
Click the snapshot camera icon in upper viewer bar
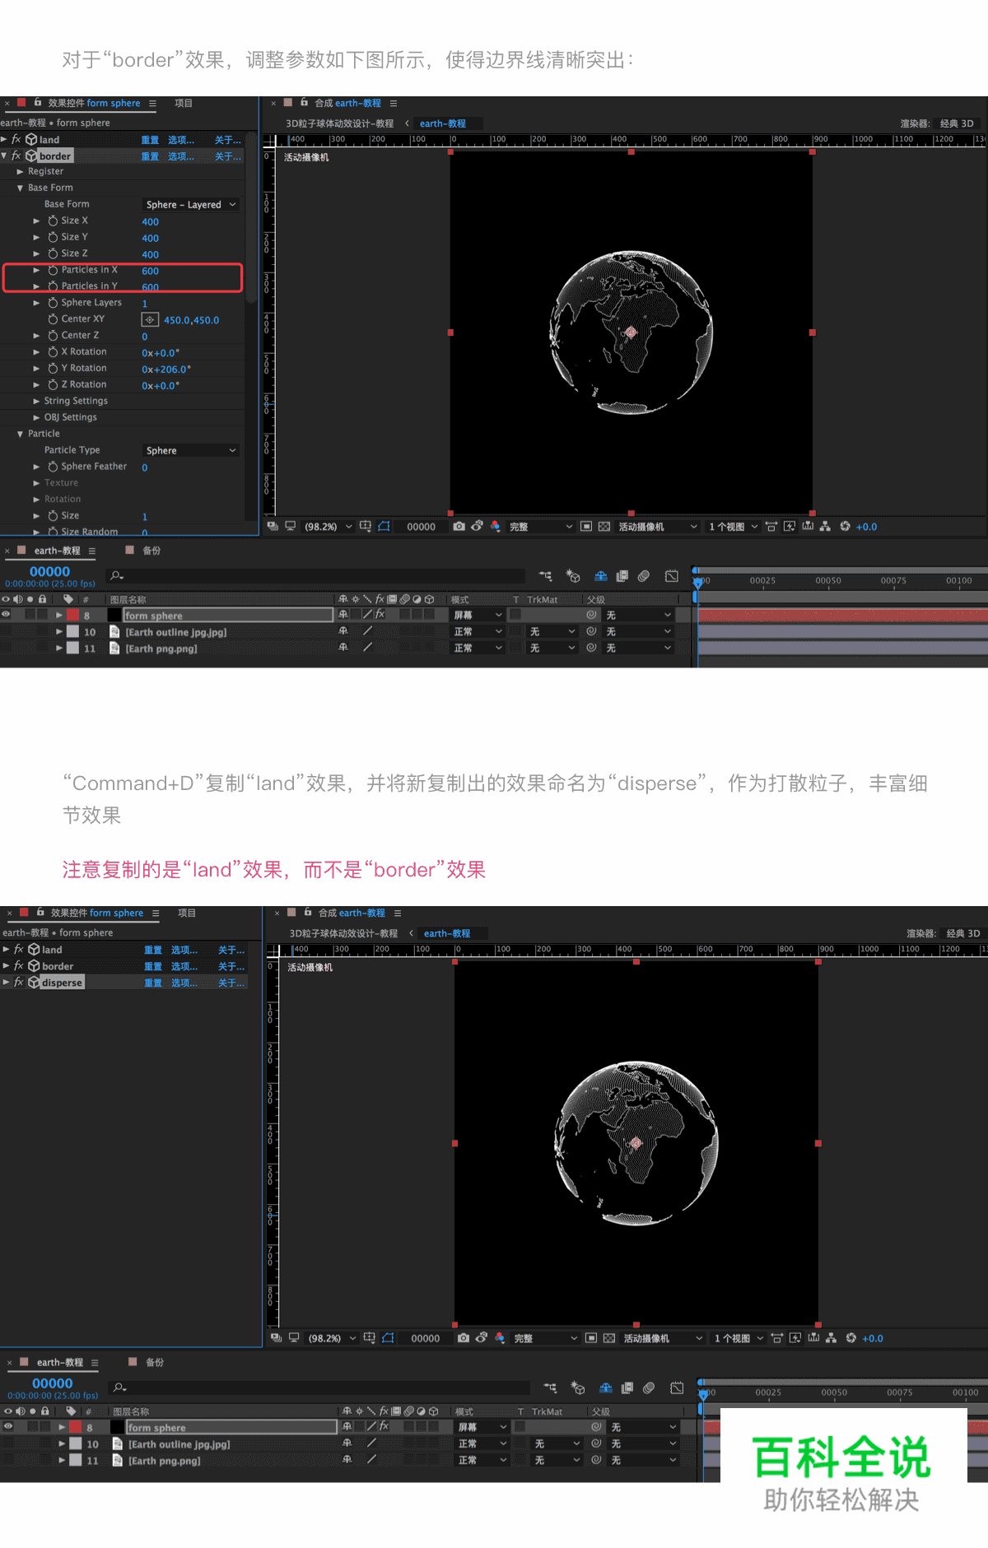click(459, 527)
